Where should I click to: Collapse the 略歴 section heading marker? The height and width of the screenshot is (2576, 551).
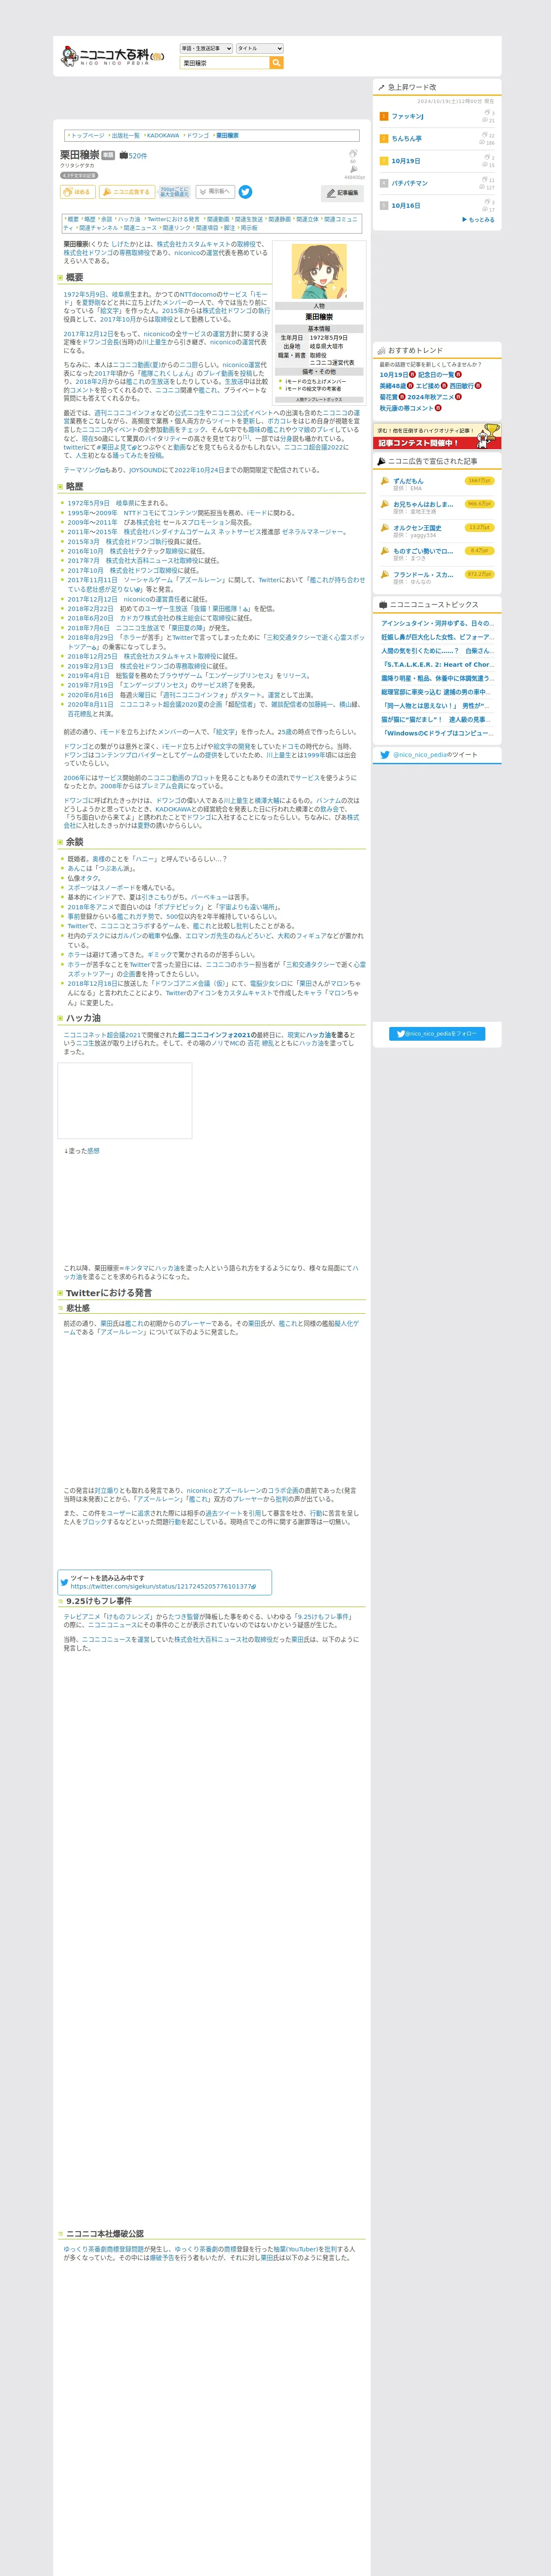click(x=60, y=487)
